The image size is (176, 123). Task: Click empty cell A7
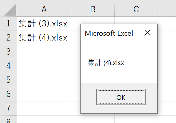point(44,108)
